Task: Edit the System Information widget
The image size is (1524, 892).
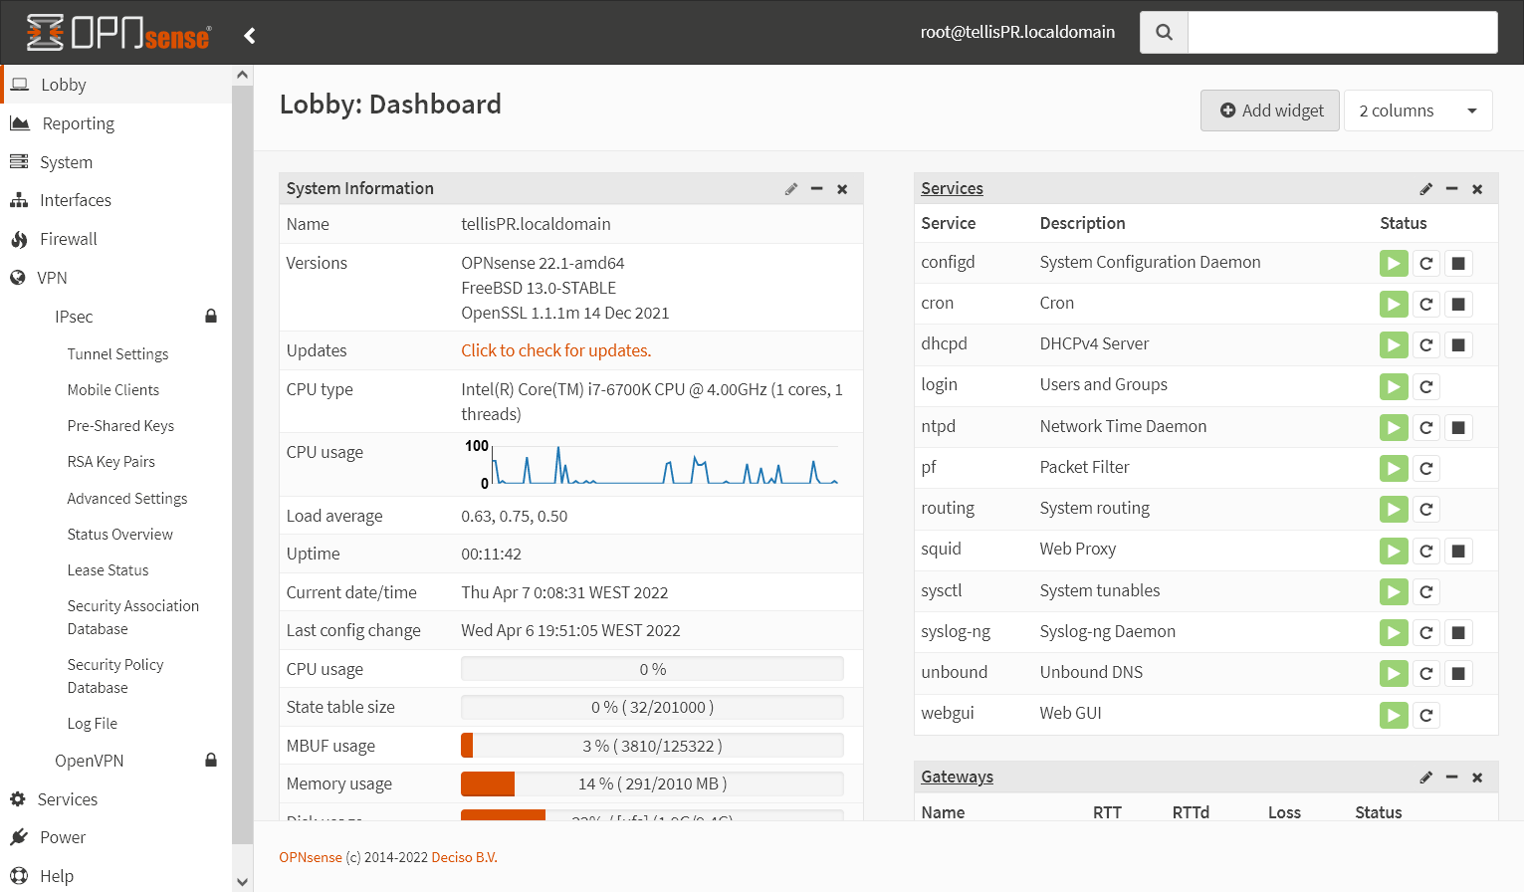Action: pos(790,189)
